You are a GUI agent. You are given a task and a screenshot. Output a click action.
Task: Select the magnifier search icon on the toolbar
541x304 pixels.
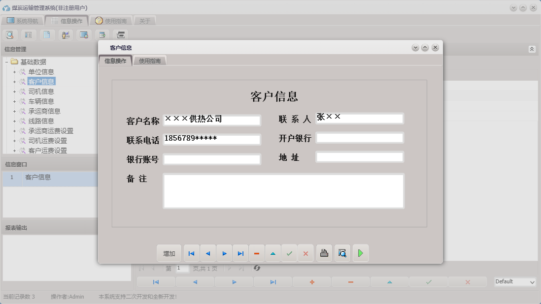pyautogui.click(x=10, y=35)
